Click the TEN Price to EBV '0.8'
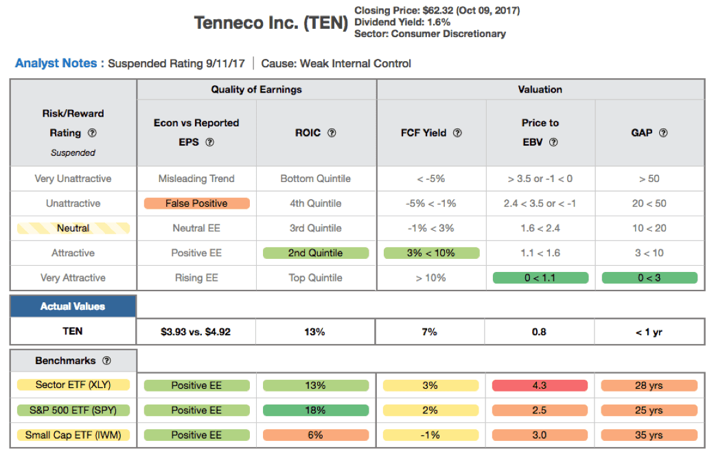The height and width of the screenshot is (454, 714). tap(539, 332)
